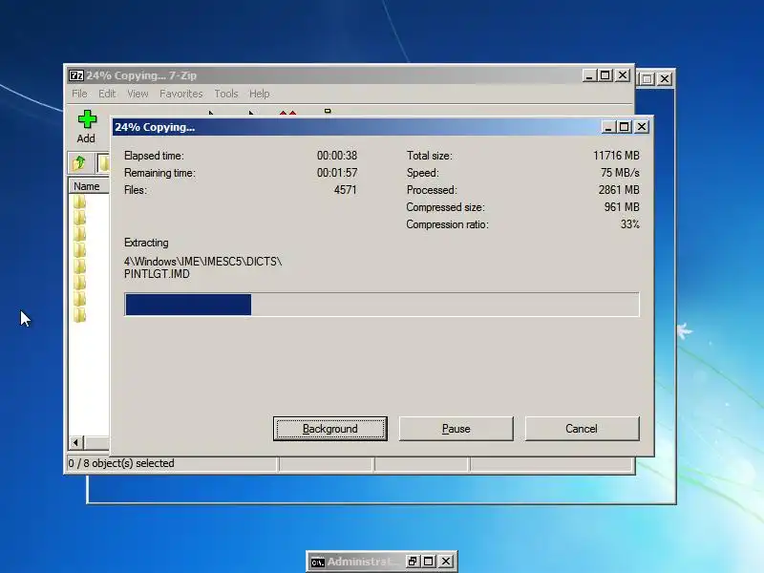Click the total size value 11716 MB
The image size is (764, 573).
(x=616, y=156)
